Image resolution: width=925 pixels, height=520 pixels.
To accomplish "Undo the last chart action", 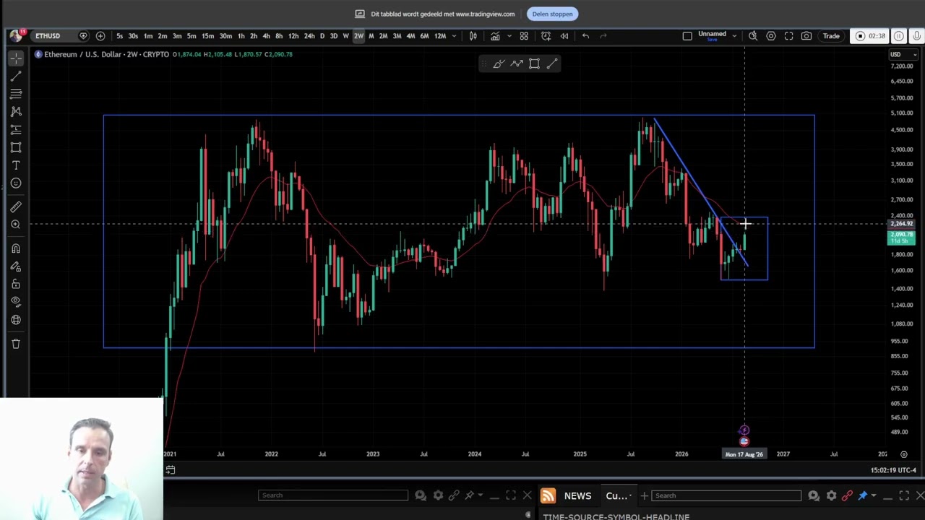I will click(x=585, y=36).
